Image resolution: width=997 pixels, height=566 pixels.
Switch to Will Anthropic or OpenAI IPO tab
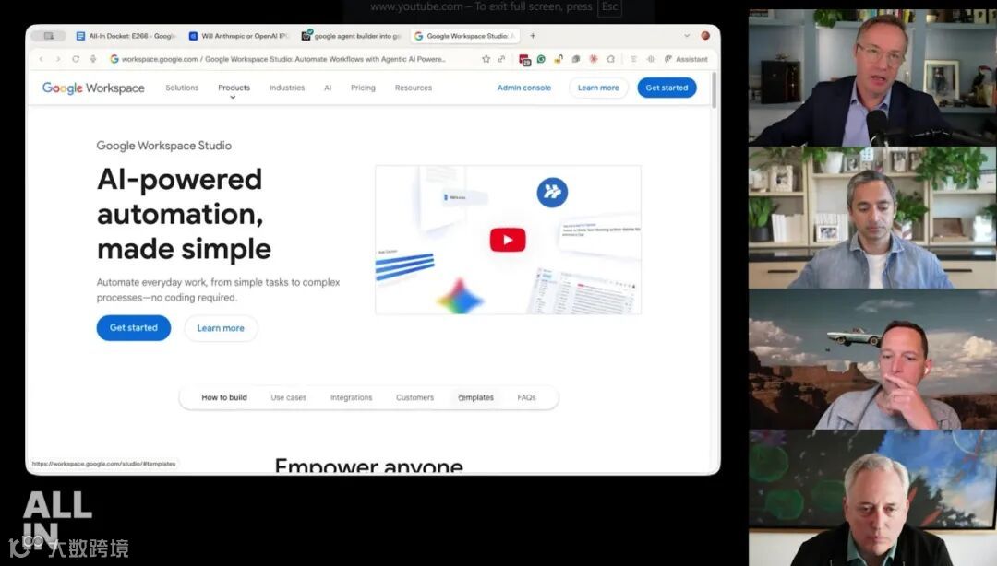(x=238, y=36)
